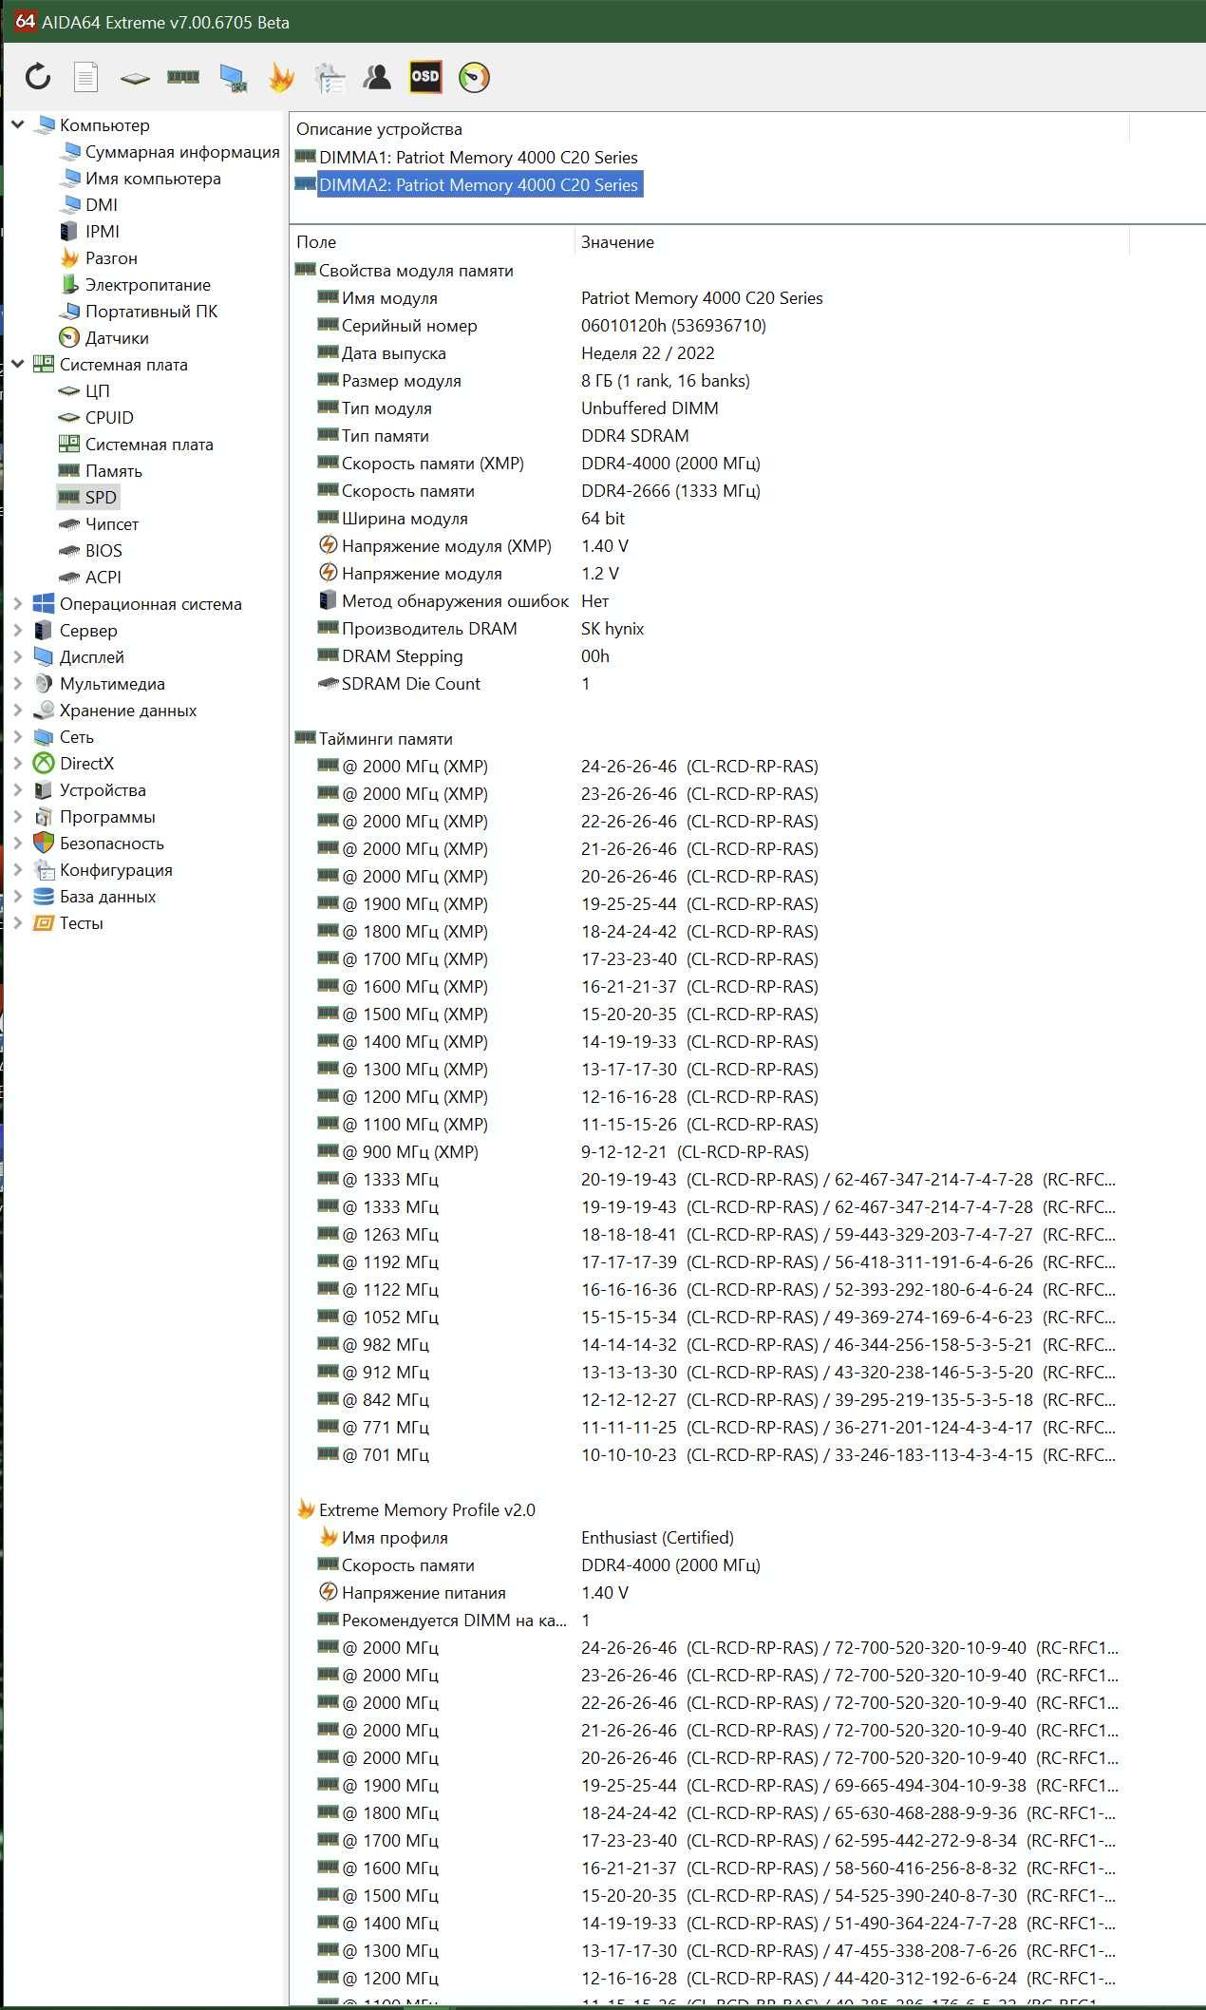1206x2010 pixels.
Task: Select DIMMA2 Patriot Memory device row
Action: [x=479, y=185]
